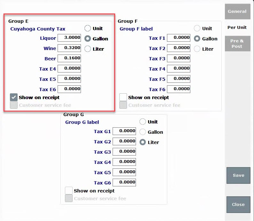
Task: Click the Close button
Action: tap(238, 205)
